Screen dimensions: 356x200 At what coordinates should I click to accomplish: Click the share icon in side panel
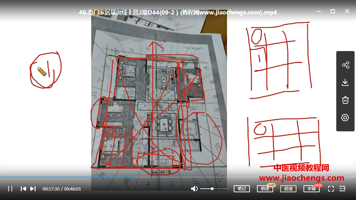345,65
